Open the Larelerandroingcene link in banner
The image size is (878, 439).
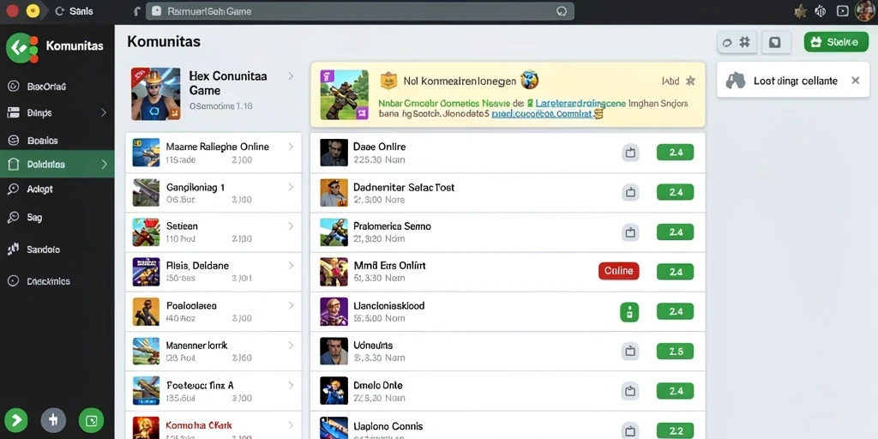pos(580,103)
